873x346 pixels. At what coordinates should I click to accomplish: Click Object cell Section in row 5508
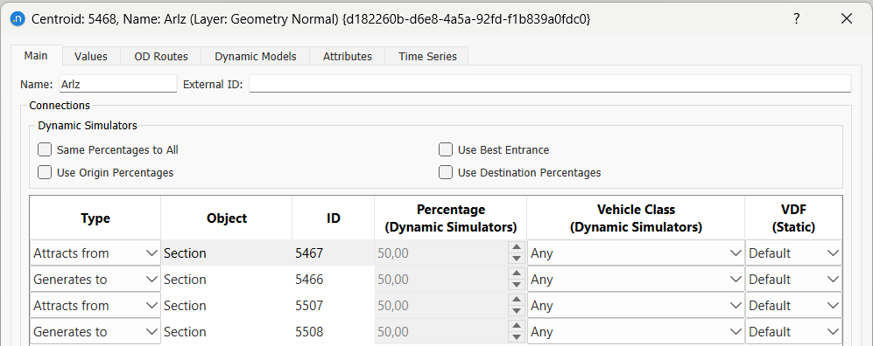[x=227, y=331]
